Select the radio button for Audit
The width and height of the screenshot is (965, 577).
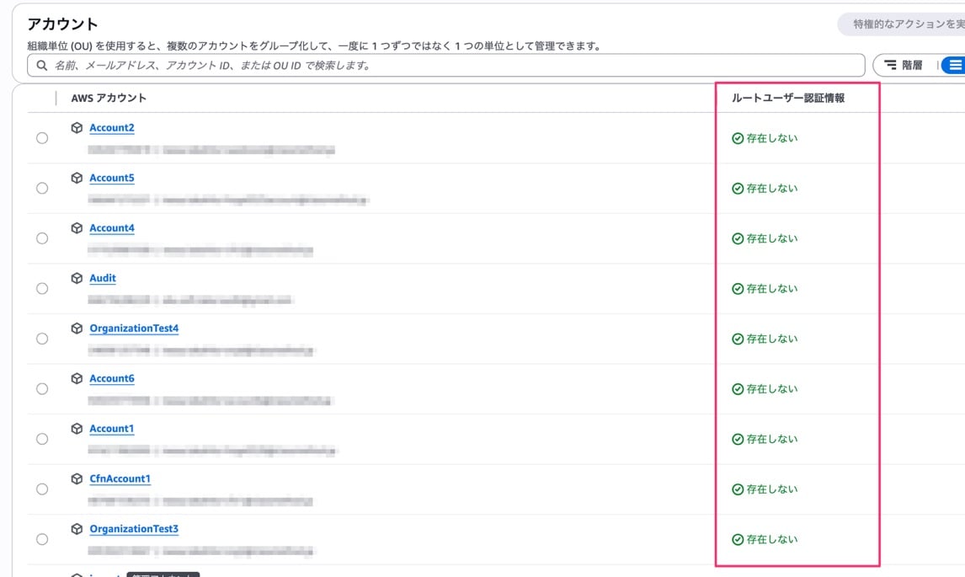tap(42, 288)
